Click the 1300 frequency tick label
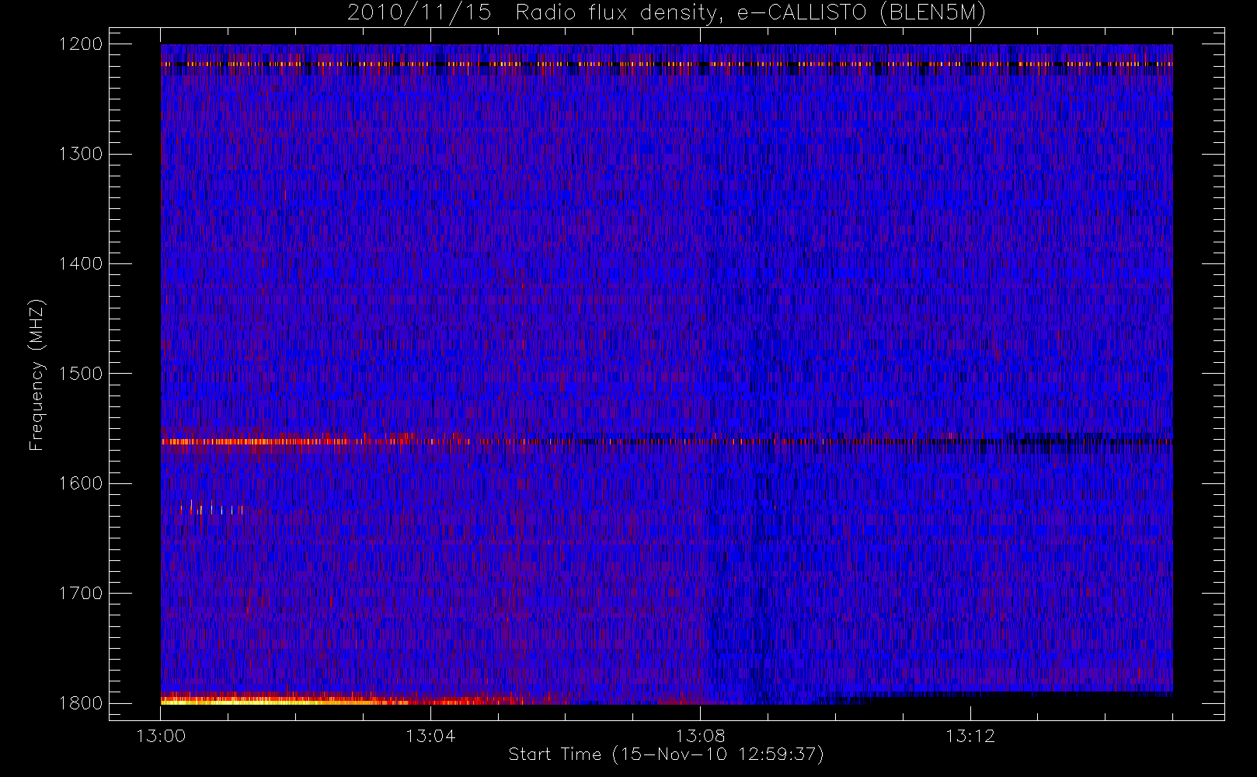This screenshot has width=1257, height=777. tap(81, 154)
